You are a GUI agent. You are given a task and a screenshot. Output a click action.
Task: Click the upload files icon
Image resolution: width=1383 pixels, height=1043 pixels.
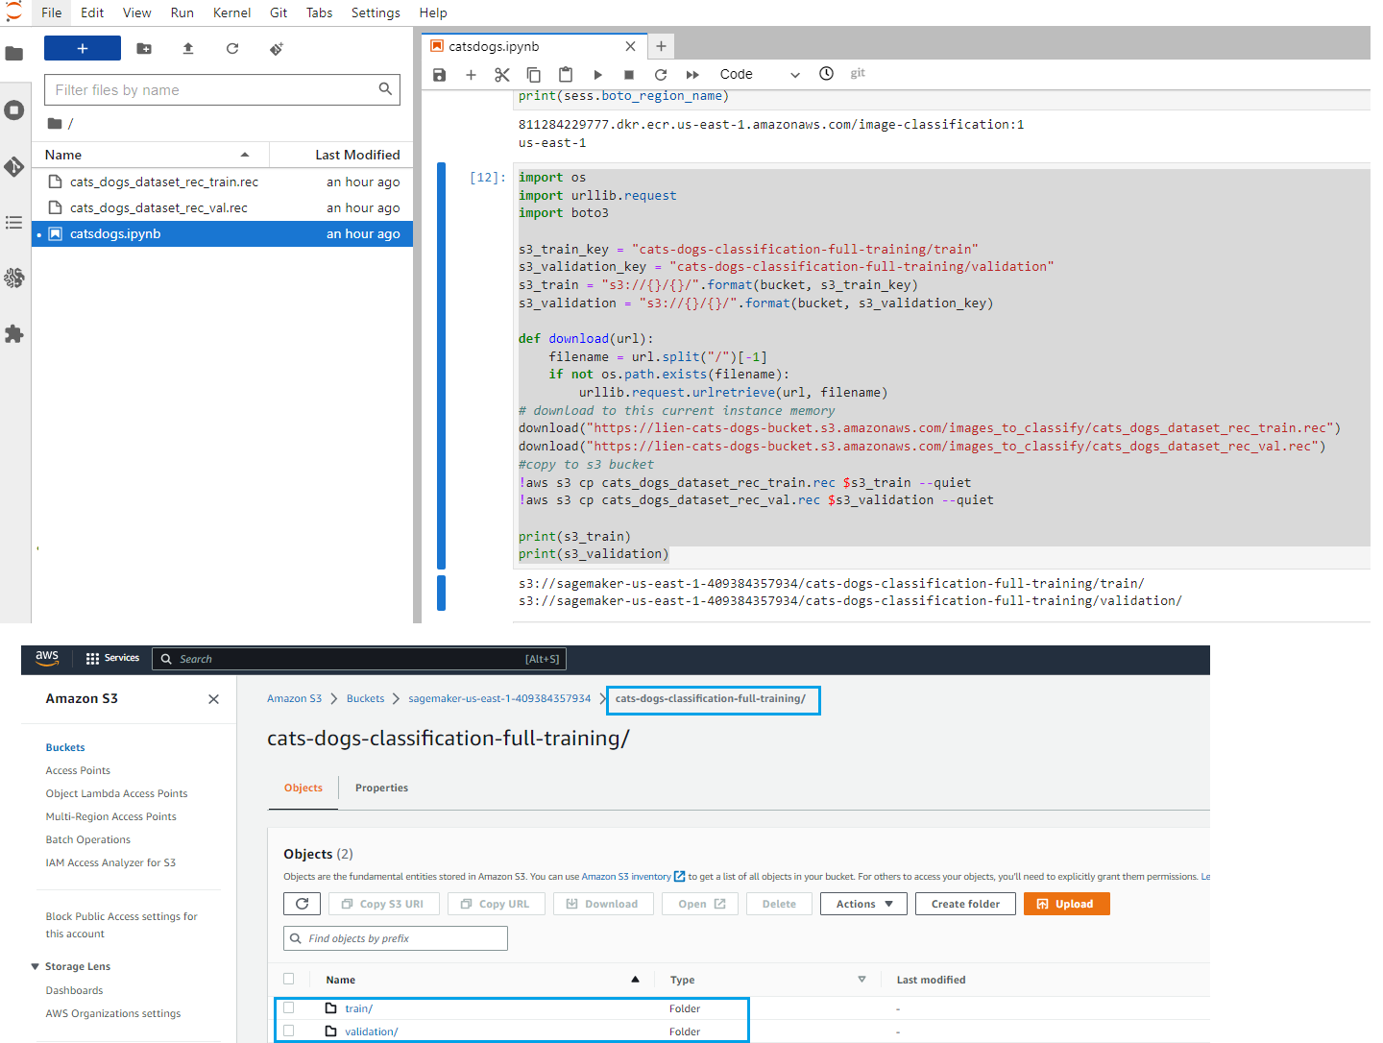click(188, 48)
